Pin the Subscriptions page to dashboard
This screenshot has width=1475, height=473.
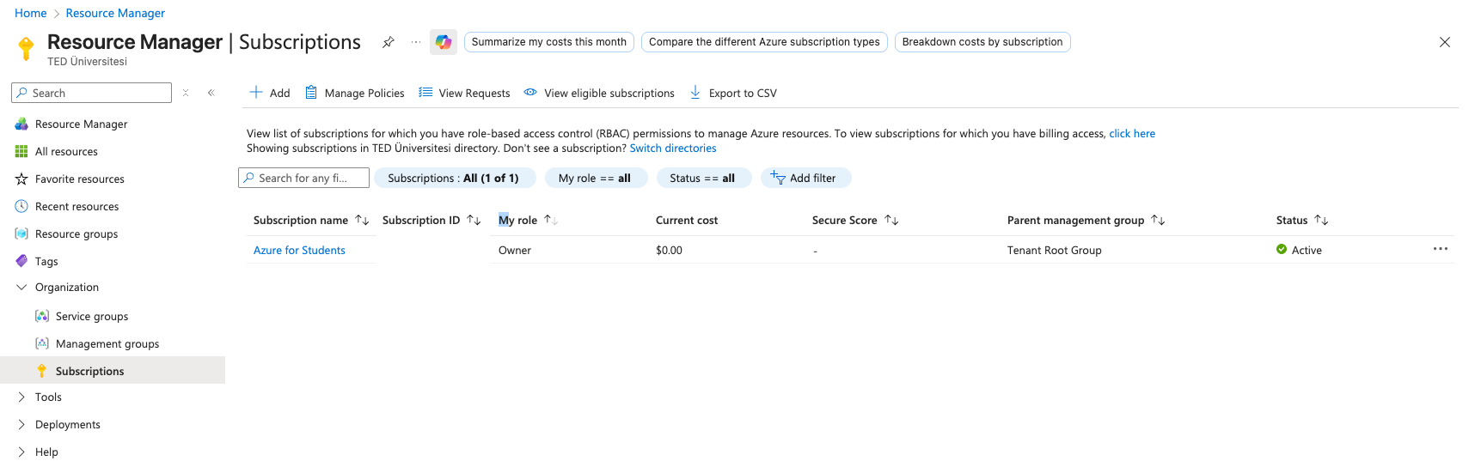pos(389,42)
